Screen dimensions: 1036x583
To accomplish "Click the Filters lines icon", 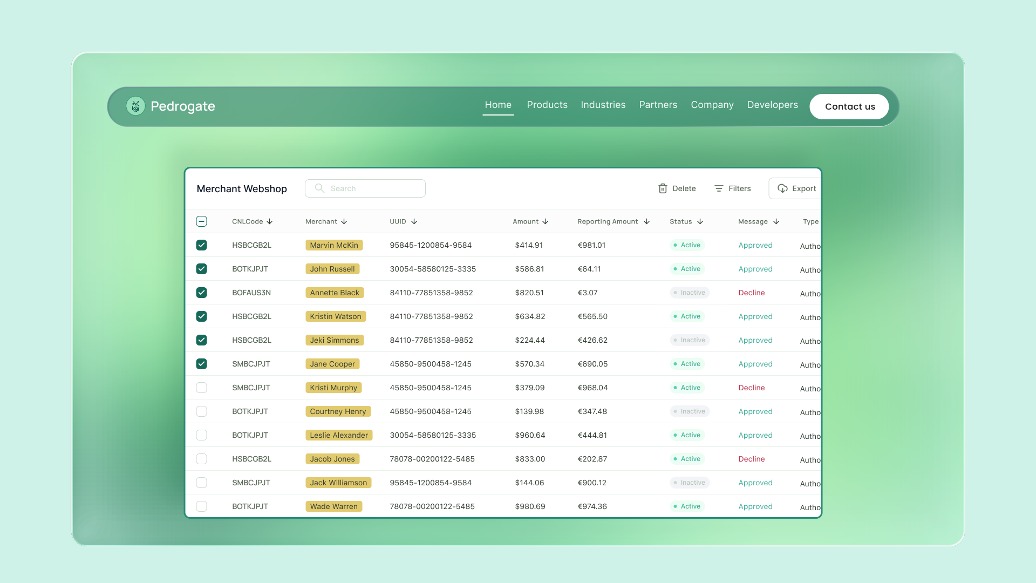I will tap(719, 188).
